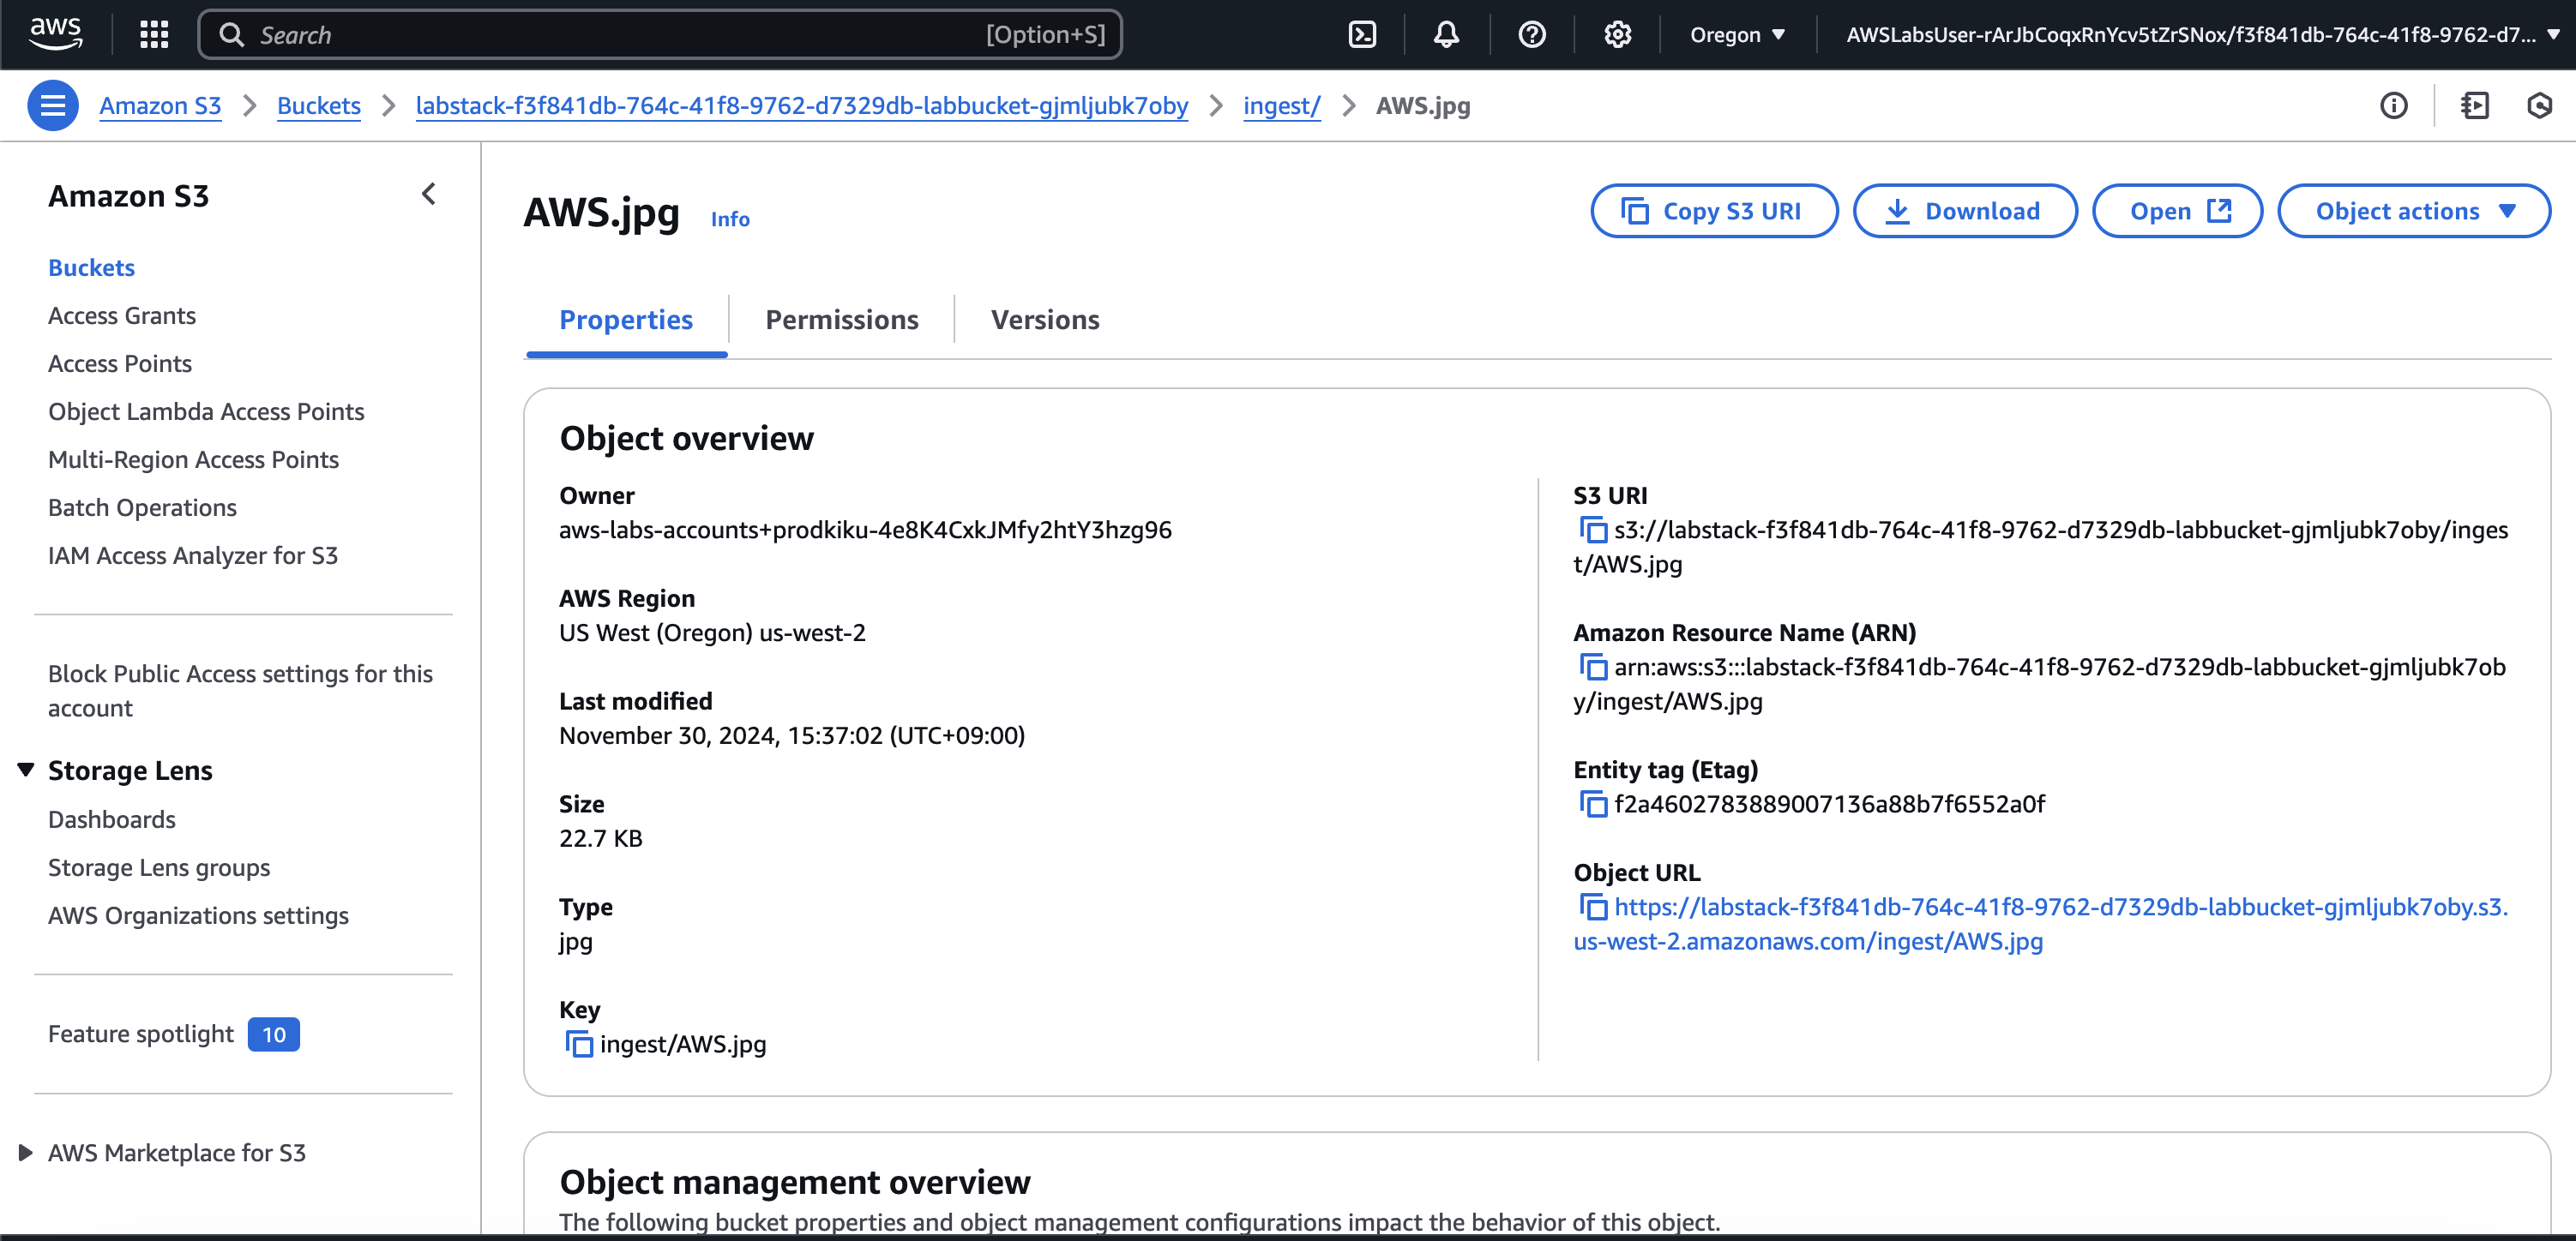Screen dimensions: 2576x1241
Task: Collapse the Storage Lens section
Action: [x=26, y=770]
